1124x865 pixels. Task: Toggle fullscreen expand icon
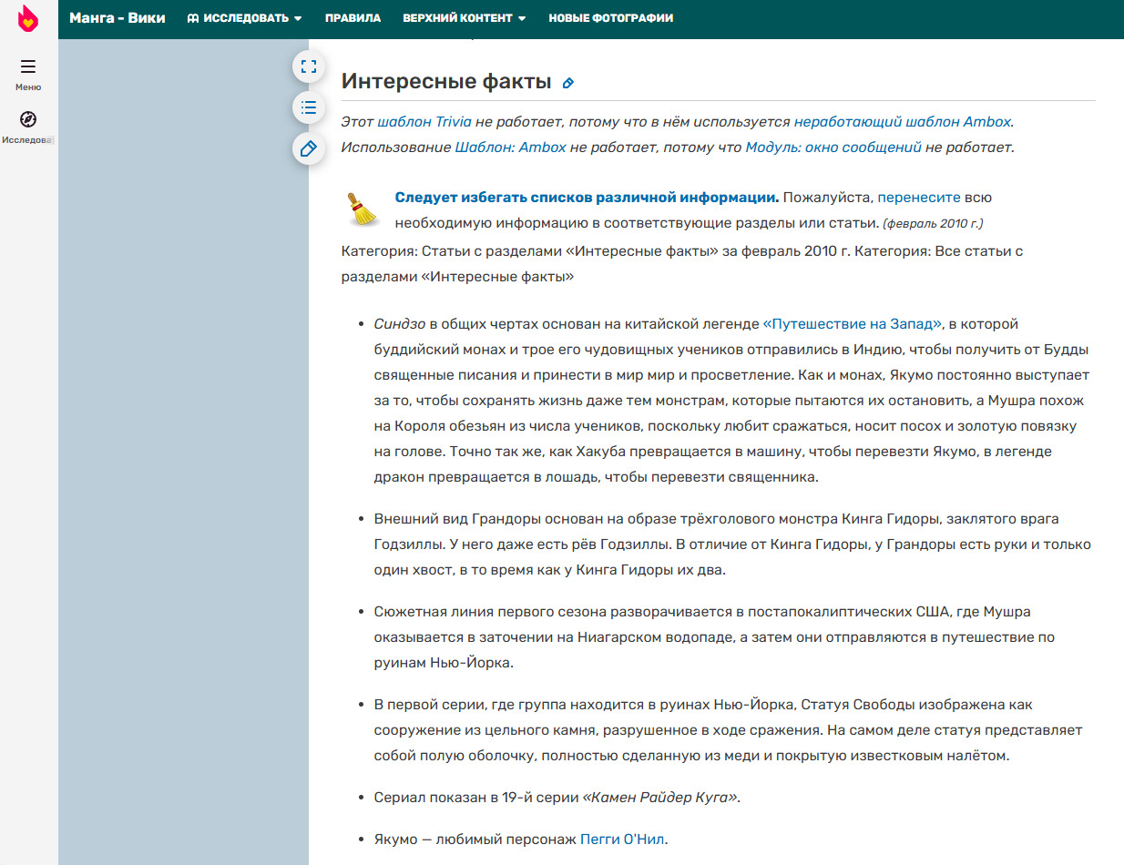pos(309,66)
